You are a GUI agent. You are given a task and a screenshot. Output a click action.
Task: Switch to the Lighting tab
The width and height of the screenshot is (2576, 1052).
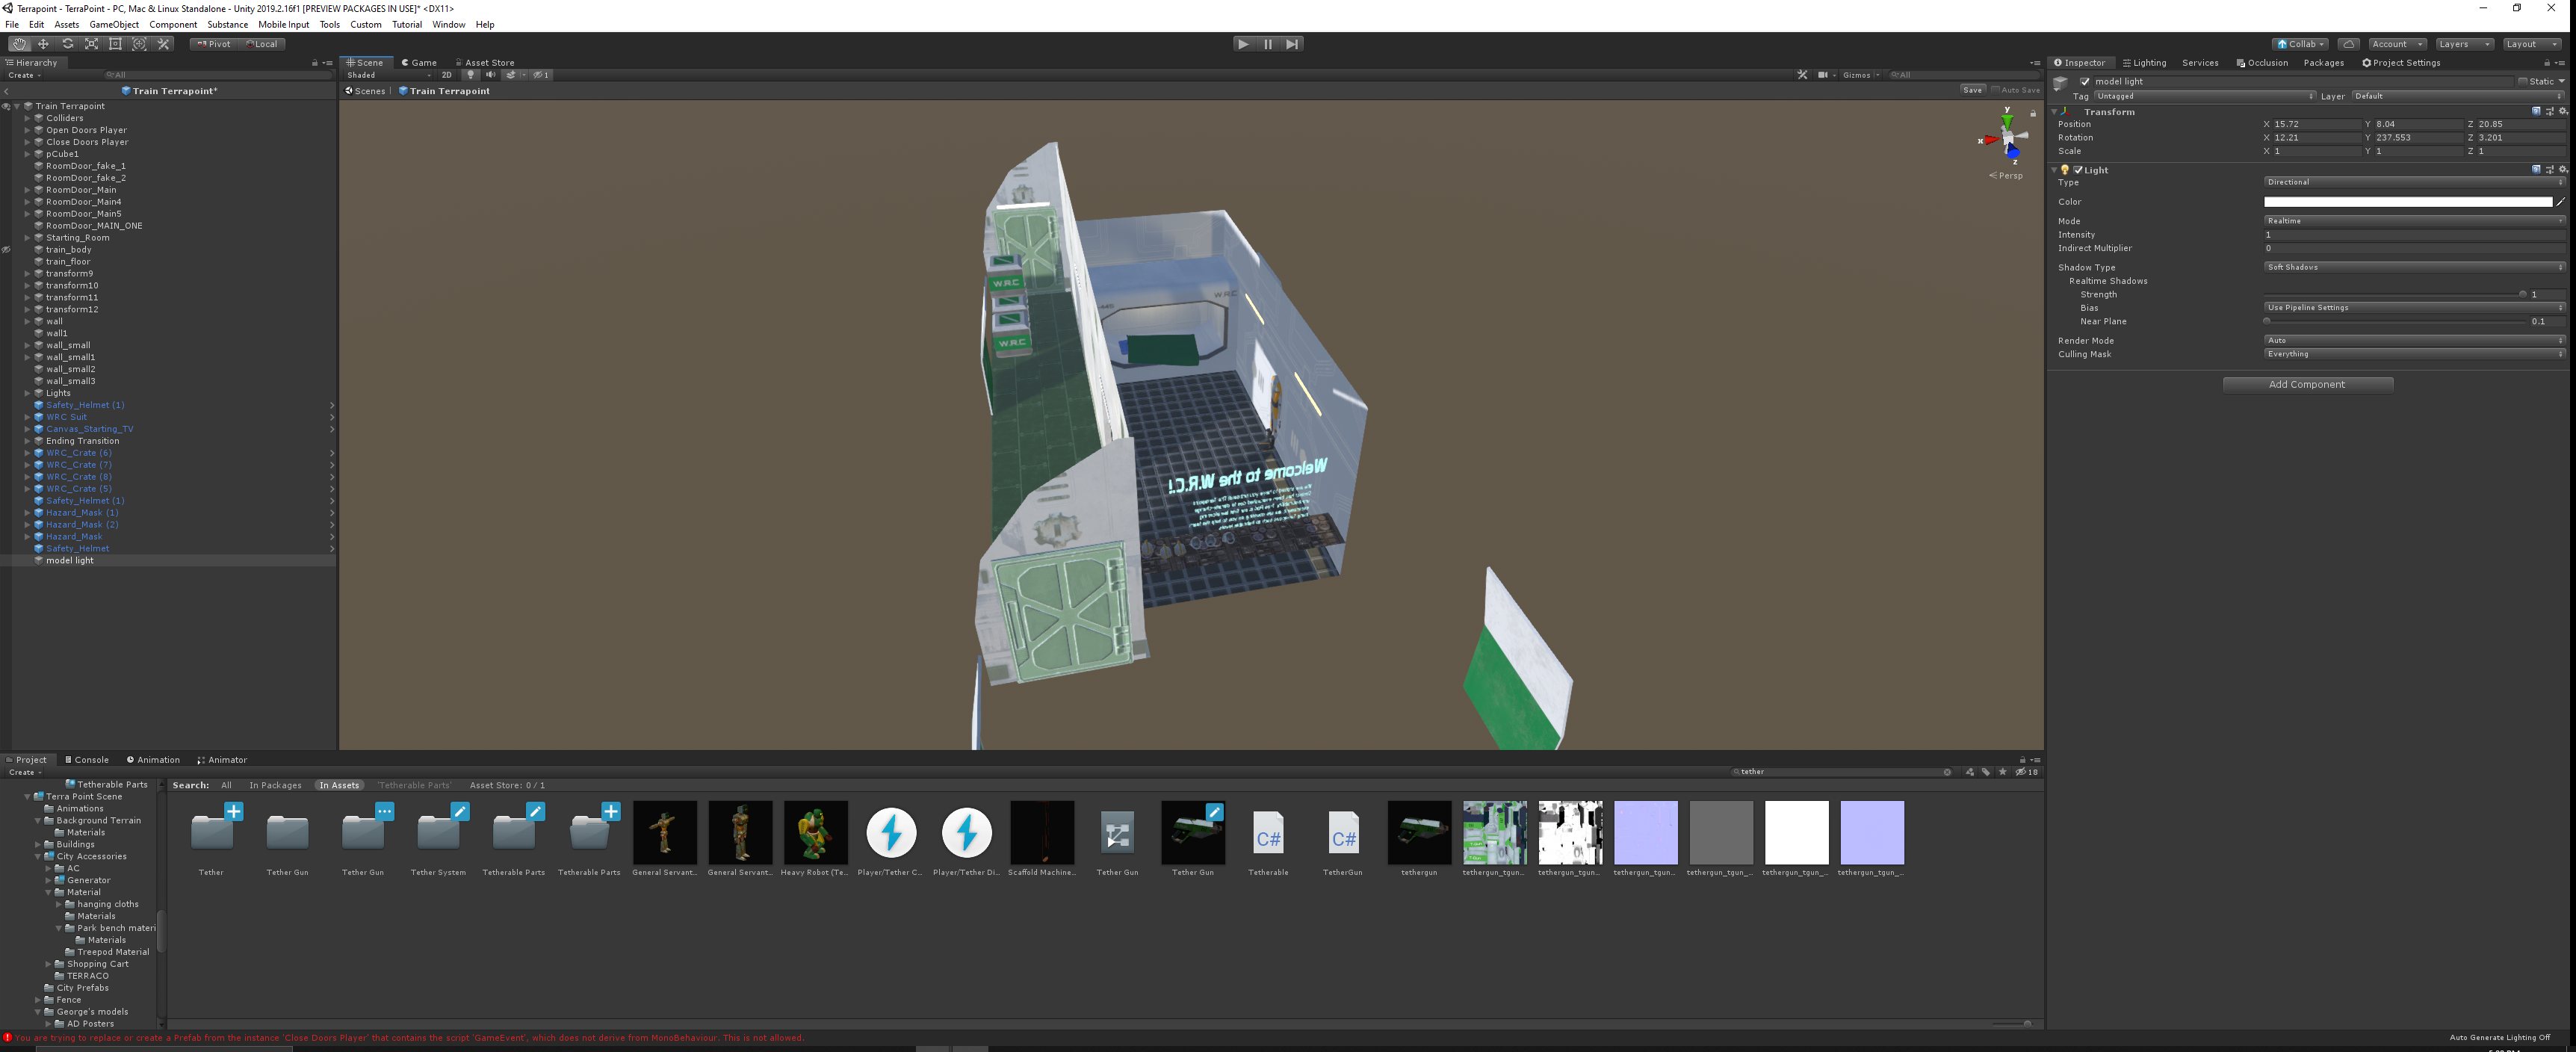pyautogui.click(x=2144, y=63)
